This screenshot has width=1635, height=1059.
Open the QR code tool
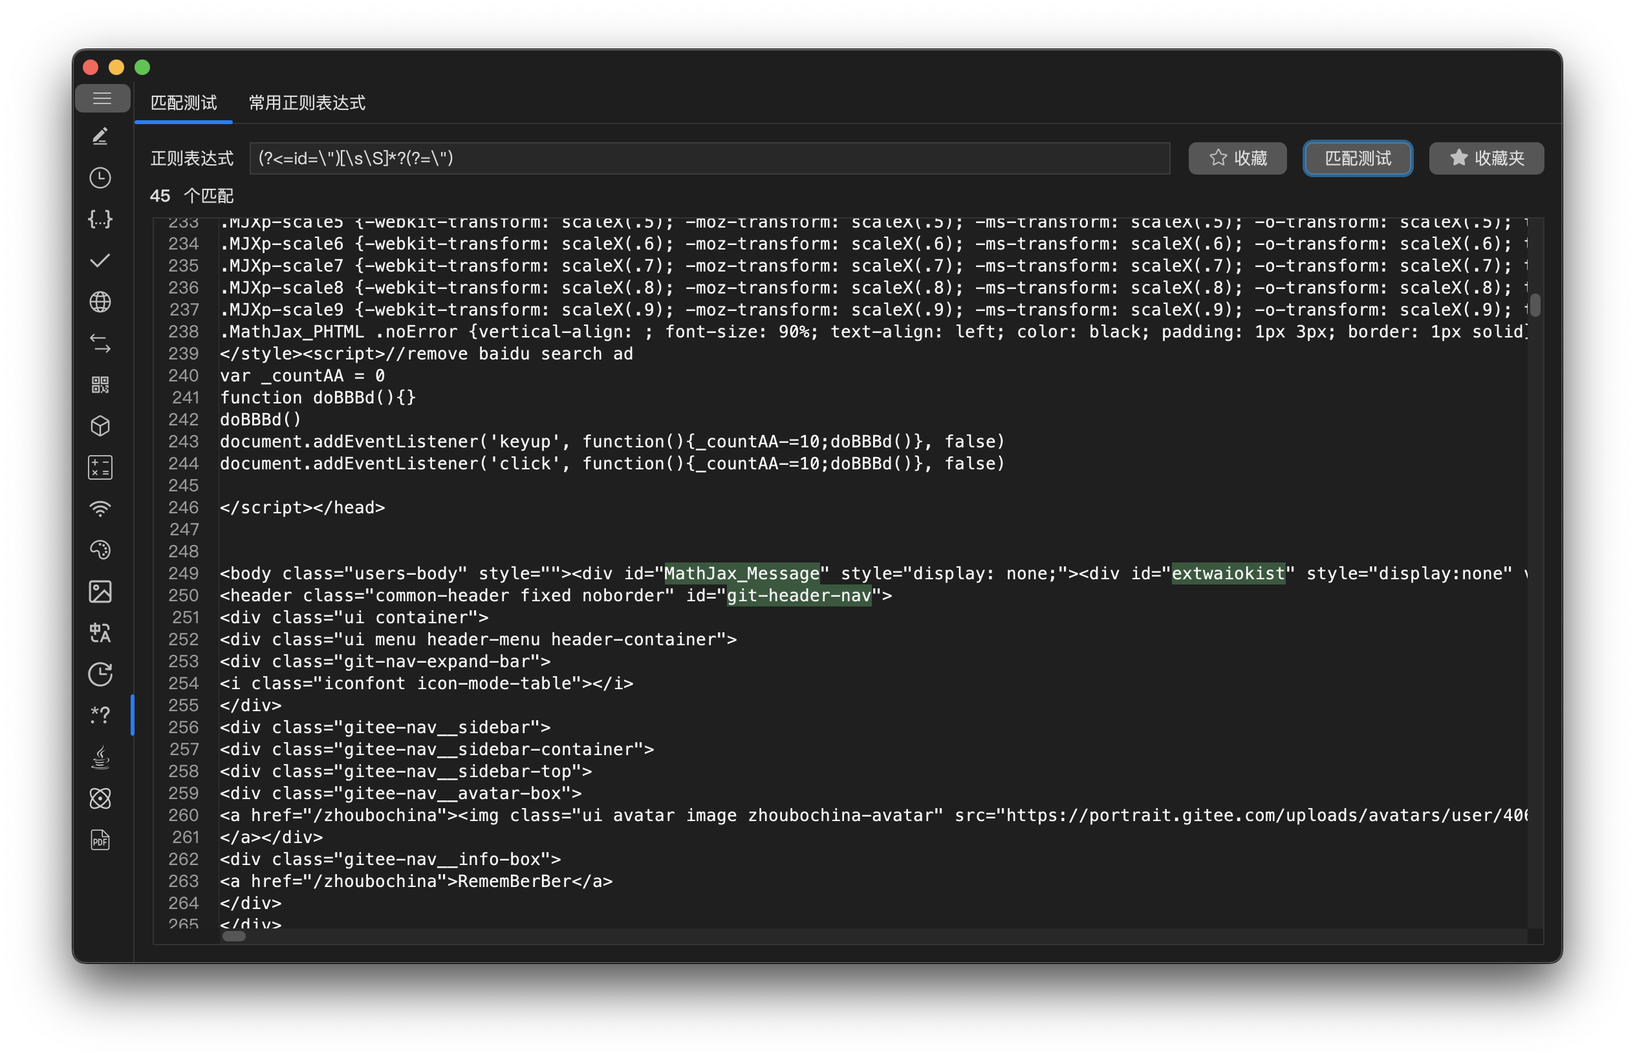[x=100, y=385]
